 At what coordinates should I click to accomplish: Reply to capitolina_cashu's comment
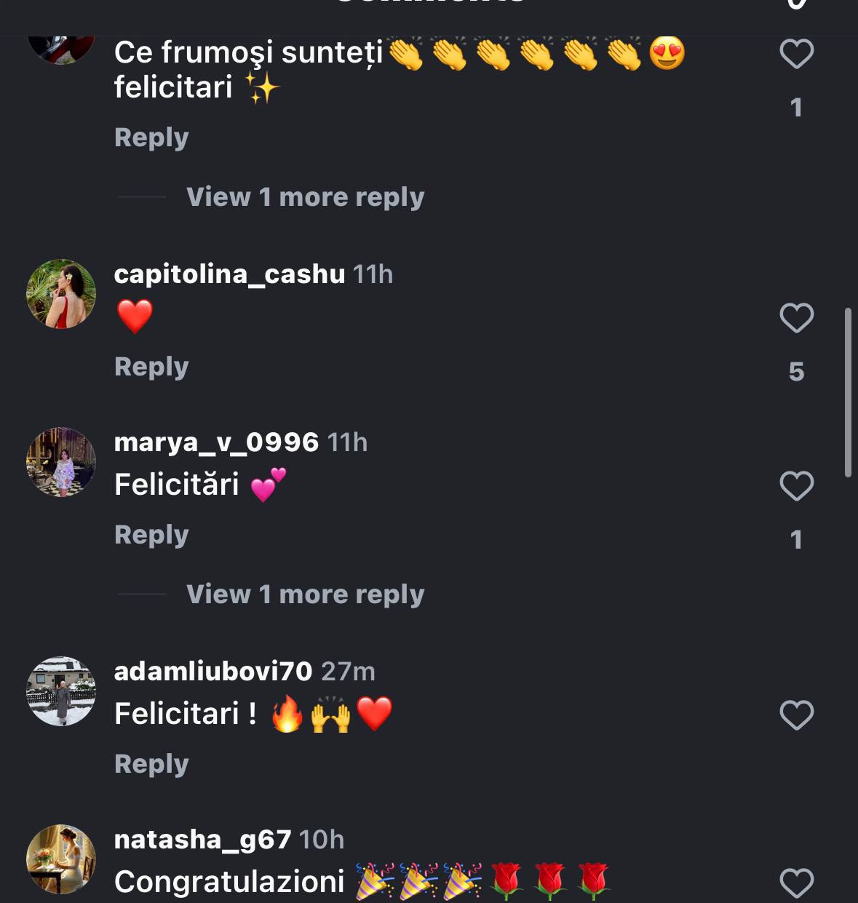pyautogui.click(x=151, y=367)
